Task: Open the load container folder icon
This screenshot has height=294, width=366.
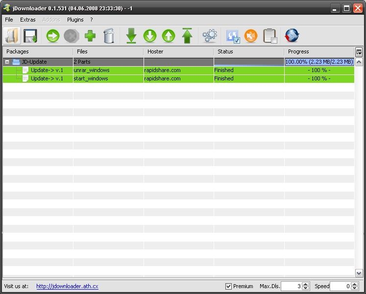Action: [x=12, y=36]
